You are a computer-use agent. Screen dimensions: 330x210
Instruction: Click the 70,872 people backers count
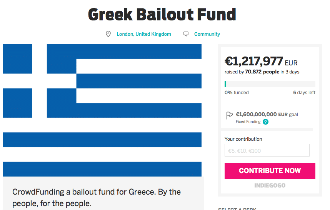(x=262, y=72)
